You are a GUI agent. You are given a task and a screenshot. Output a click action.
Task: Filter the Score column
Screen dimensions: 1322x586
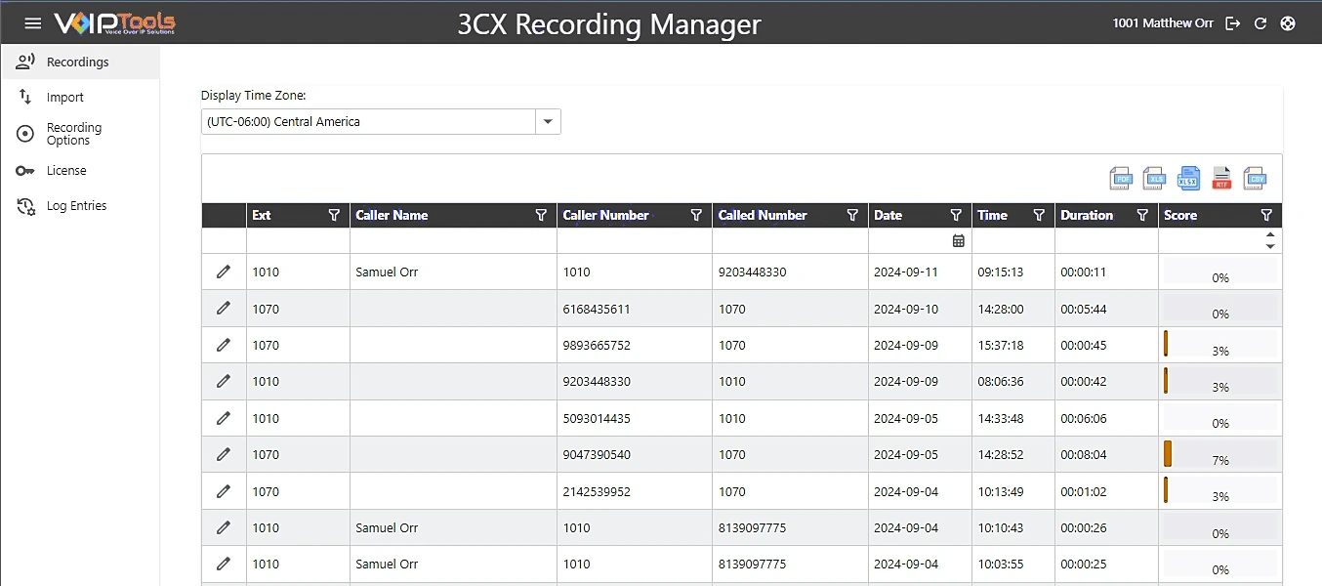click(x=1266, y=216)
